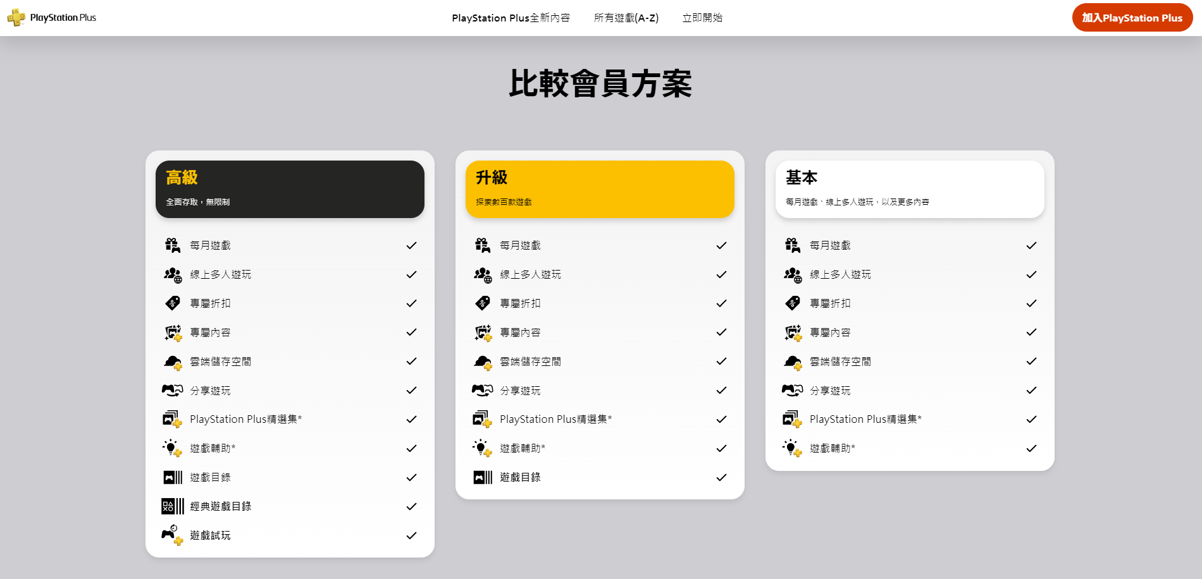The height and width of the screenshot is (579, 1202).
Task: Click 雲端儲存空間 cloud icon in 升級 plan
Action: pyautogui.click(x=483, y=362)
